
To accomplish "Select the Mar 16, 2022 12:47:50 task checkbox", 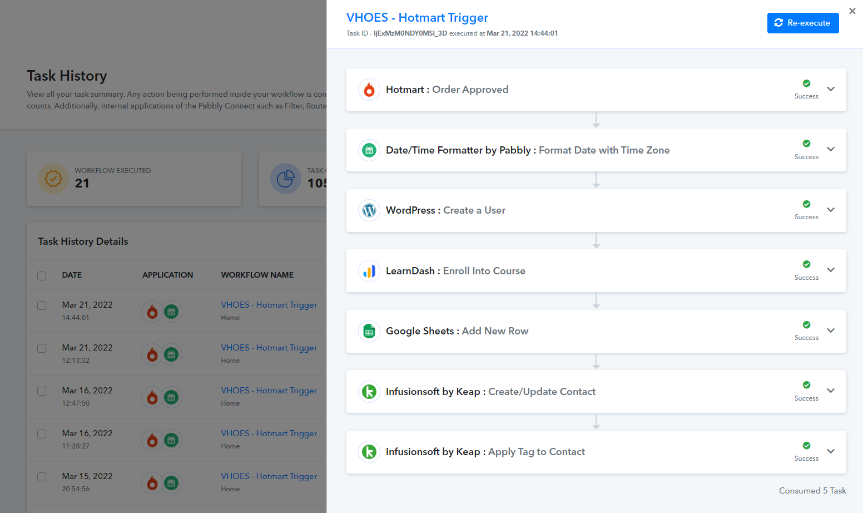I will 42,391.
